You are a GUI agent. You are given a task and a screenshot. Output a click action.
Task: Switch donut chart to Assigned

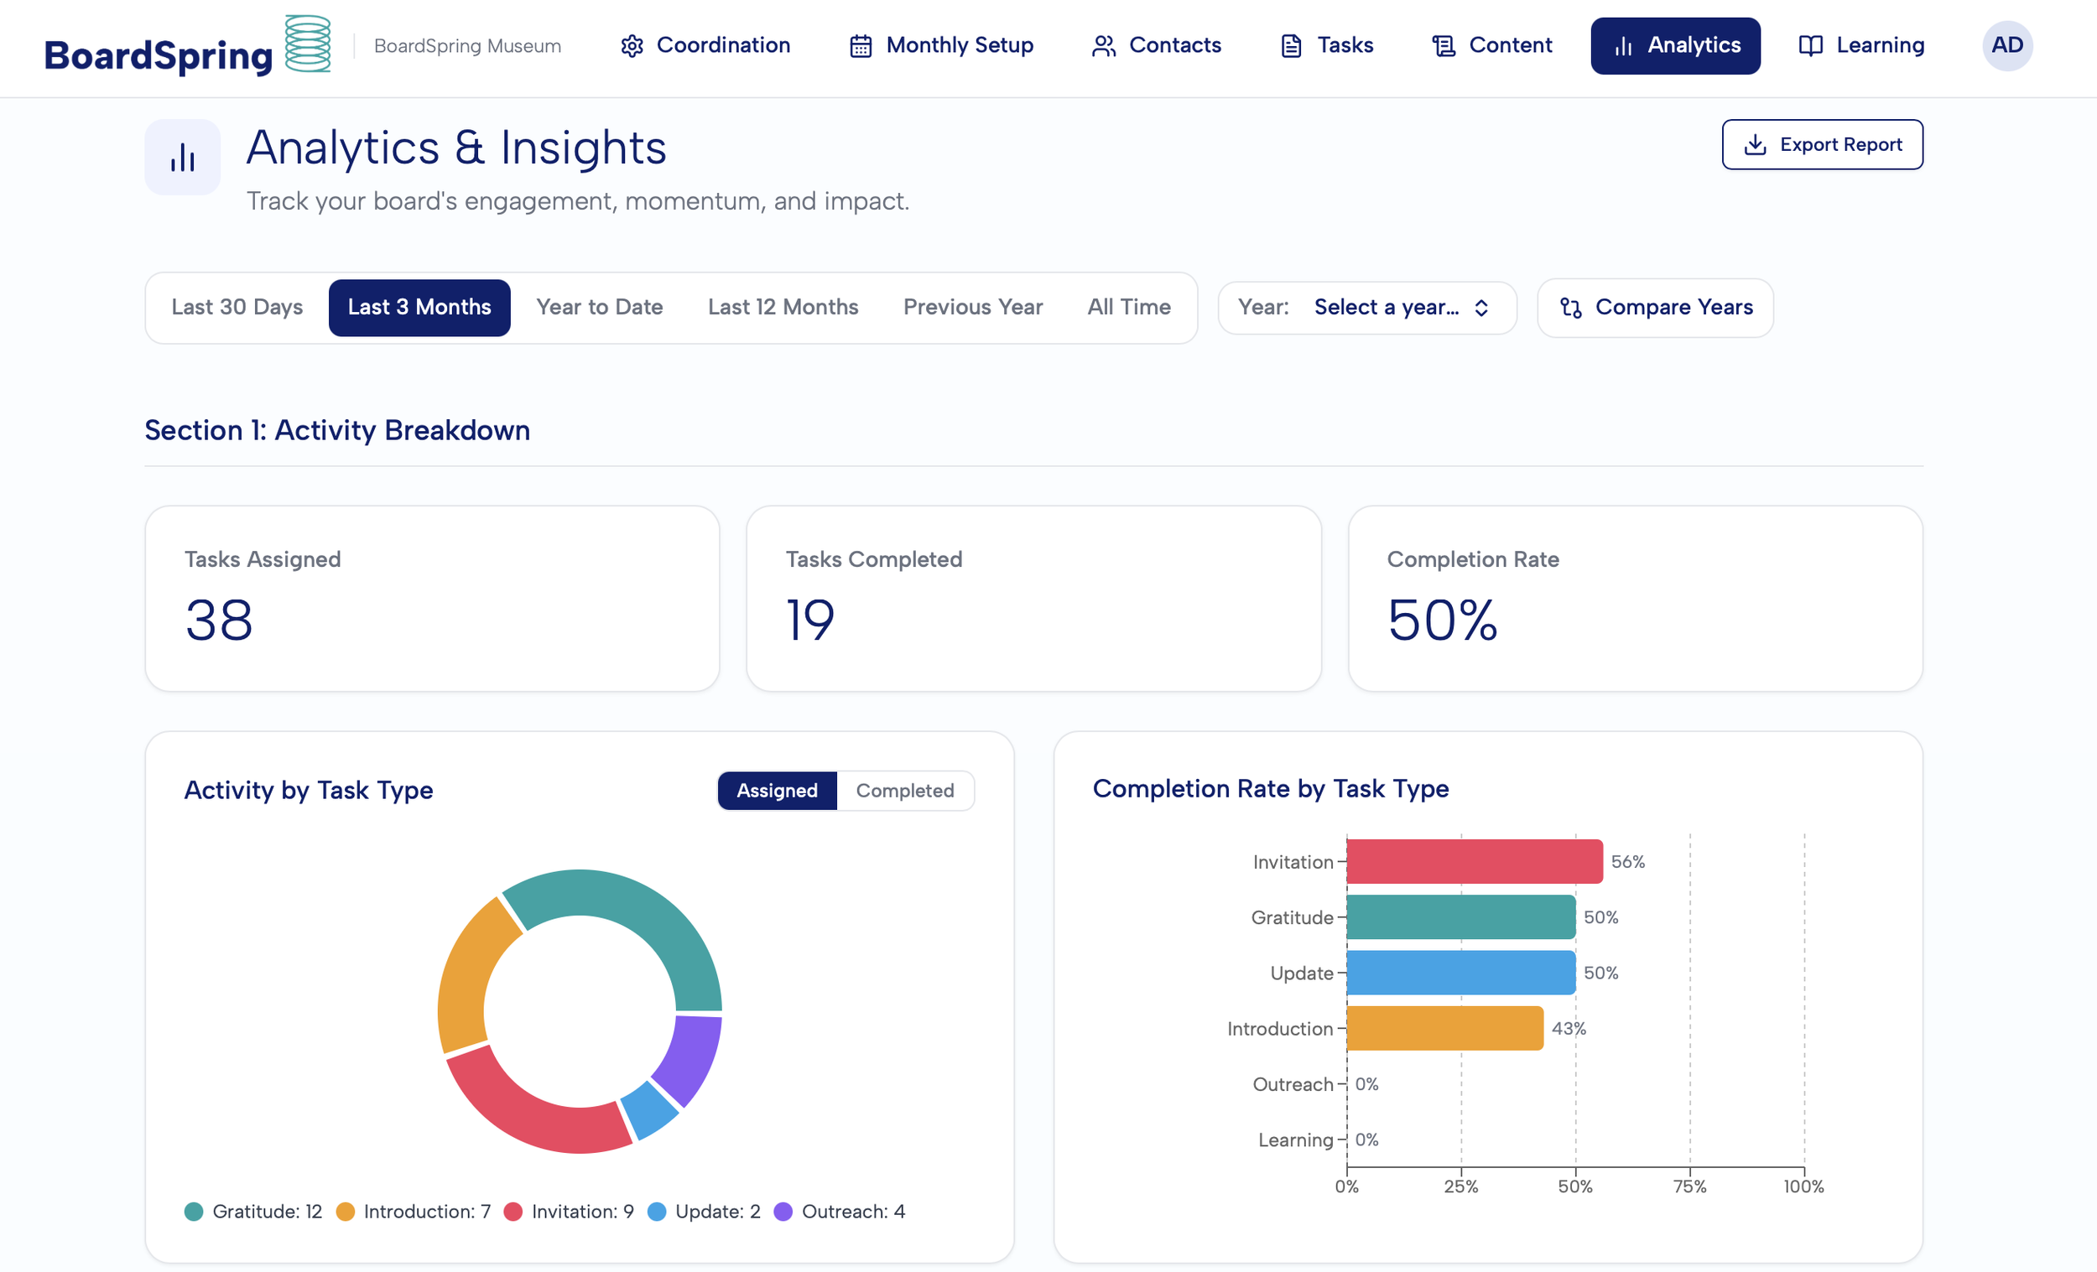pyautogui.click(x=777, y=791)
